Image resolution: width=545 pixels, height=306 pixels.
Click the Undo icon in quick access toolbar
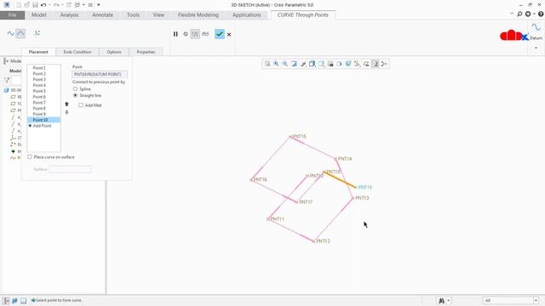coord(43,5)
